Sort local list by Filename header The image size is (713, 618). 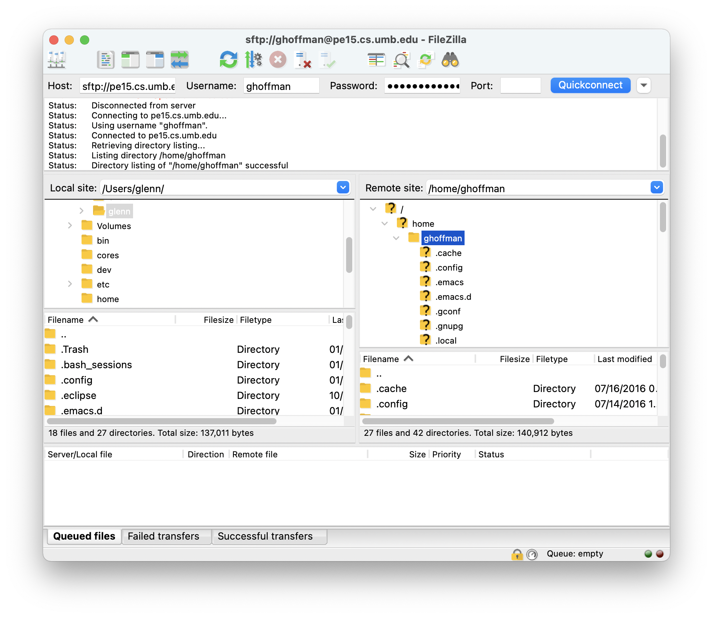110,320
